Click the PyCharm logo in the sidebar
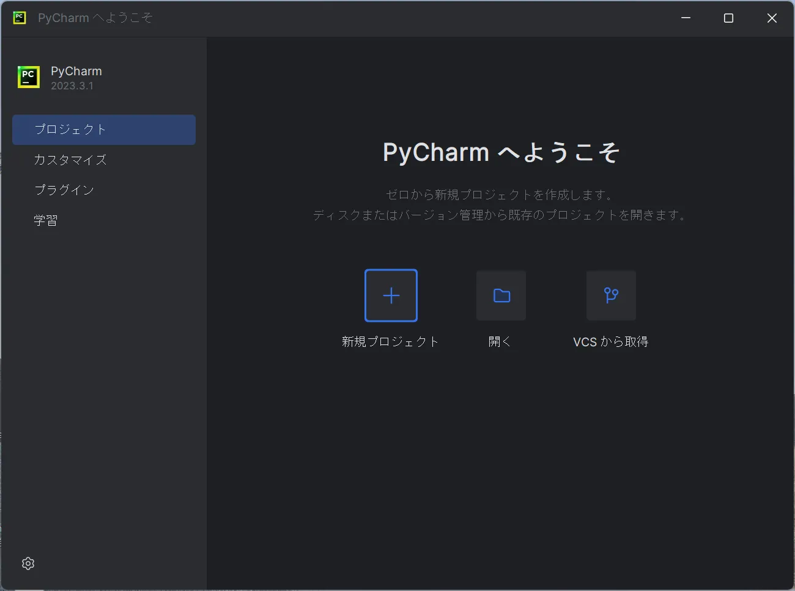 click(29, 77)
